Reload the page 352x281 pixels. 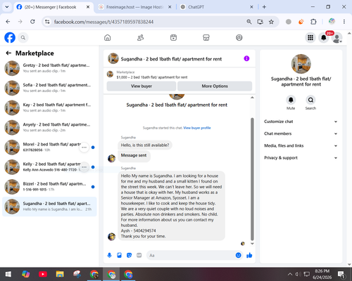pyautogui.click(x=32, y=22)
